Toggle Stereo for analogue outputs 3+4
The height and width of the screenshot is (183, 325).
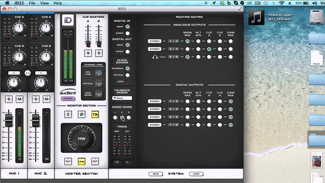tap(155, 49)
